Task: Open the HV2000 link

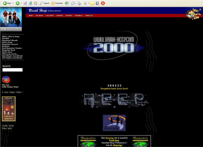Action: (x=5, y=38)
